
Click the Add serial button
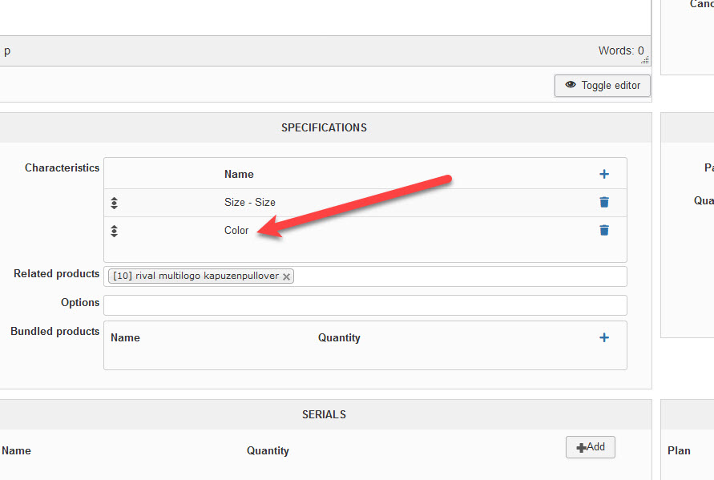(590, 447)
